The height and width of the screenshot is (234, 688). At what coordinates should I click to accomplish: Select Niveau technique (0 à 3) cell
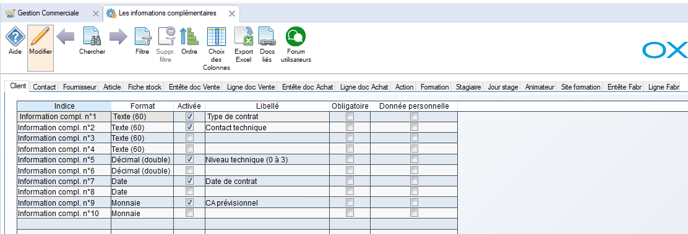click(267, 159)
